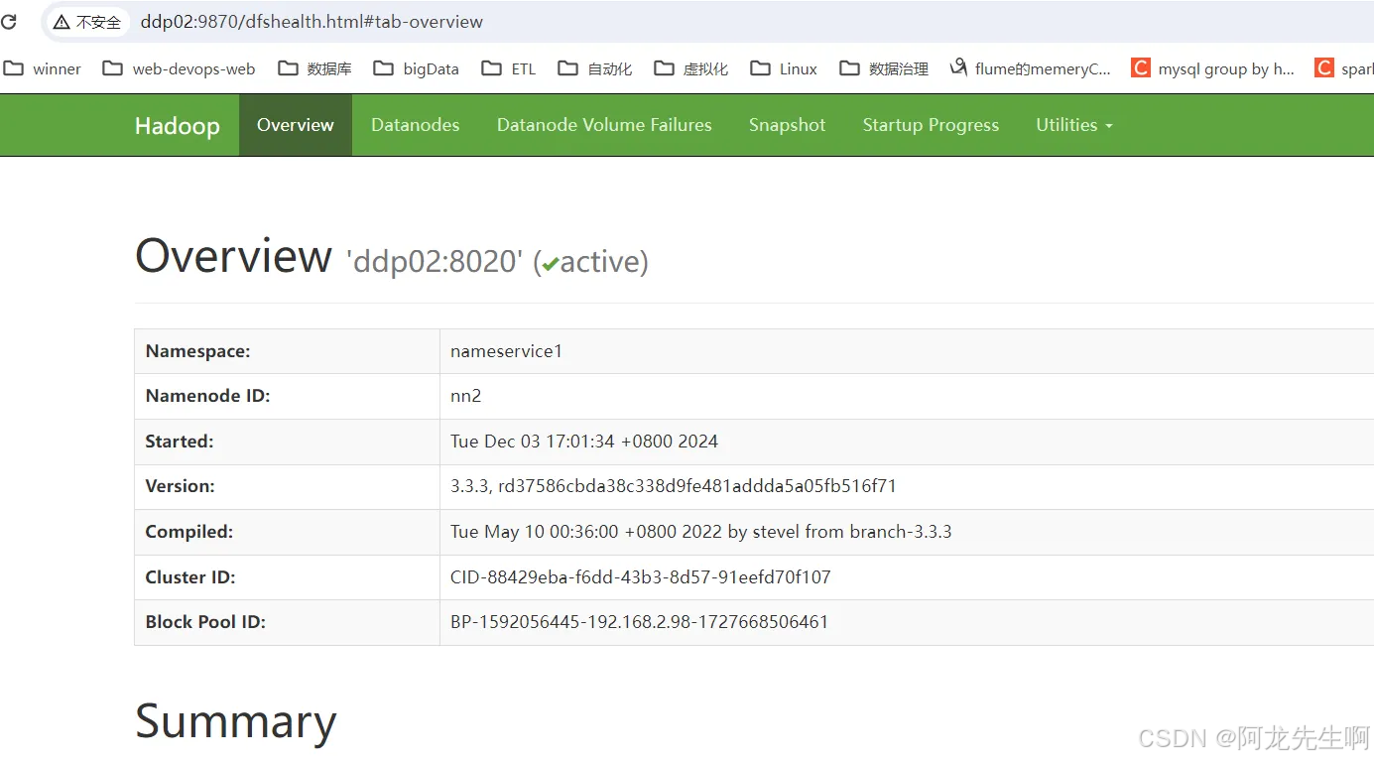The image size is (1374, 761).
Task: Click the ETL bookmarks folder icon
Action: point(489,67)
